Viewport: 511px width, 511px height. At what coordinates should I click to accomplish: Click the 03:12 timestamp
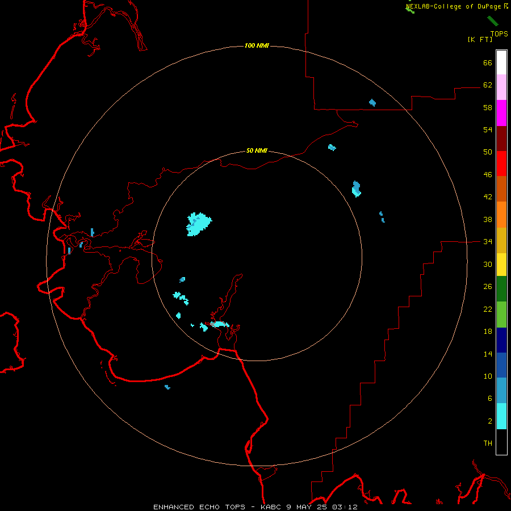[x=345, y=507]
